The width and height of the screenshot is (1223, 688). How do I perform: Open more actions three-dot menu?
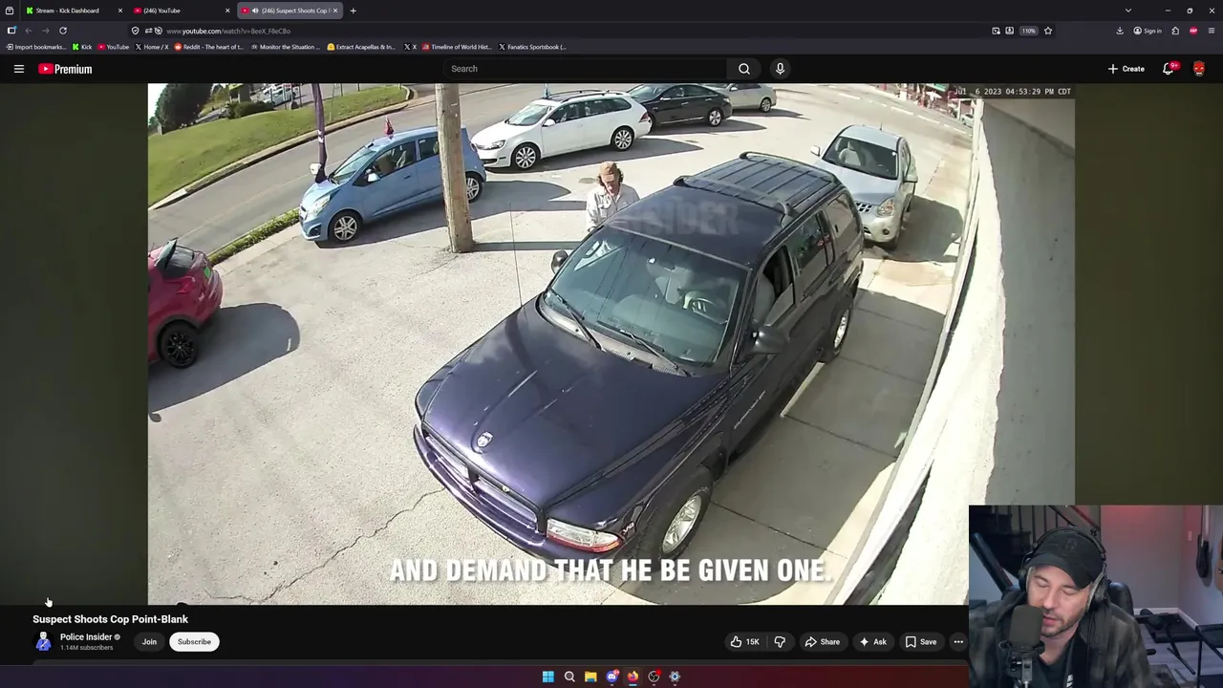(958, 642)
